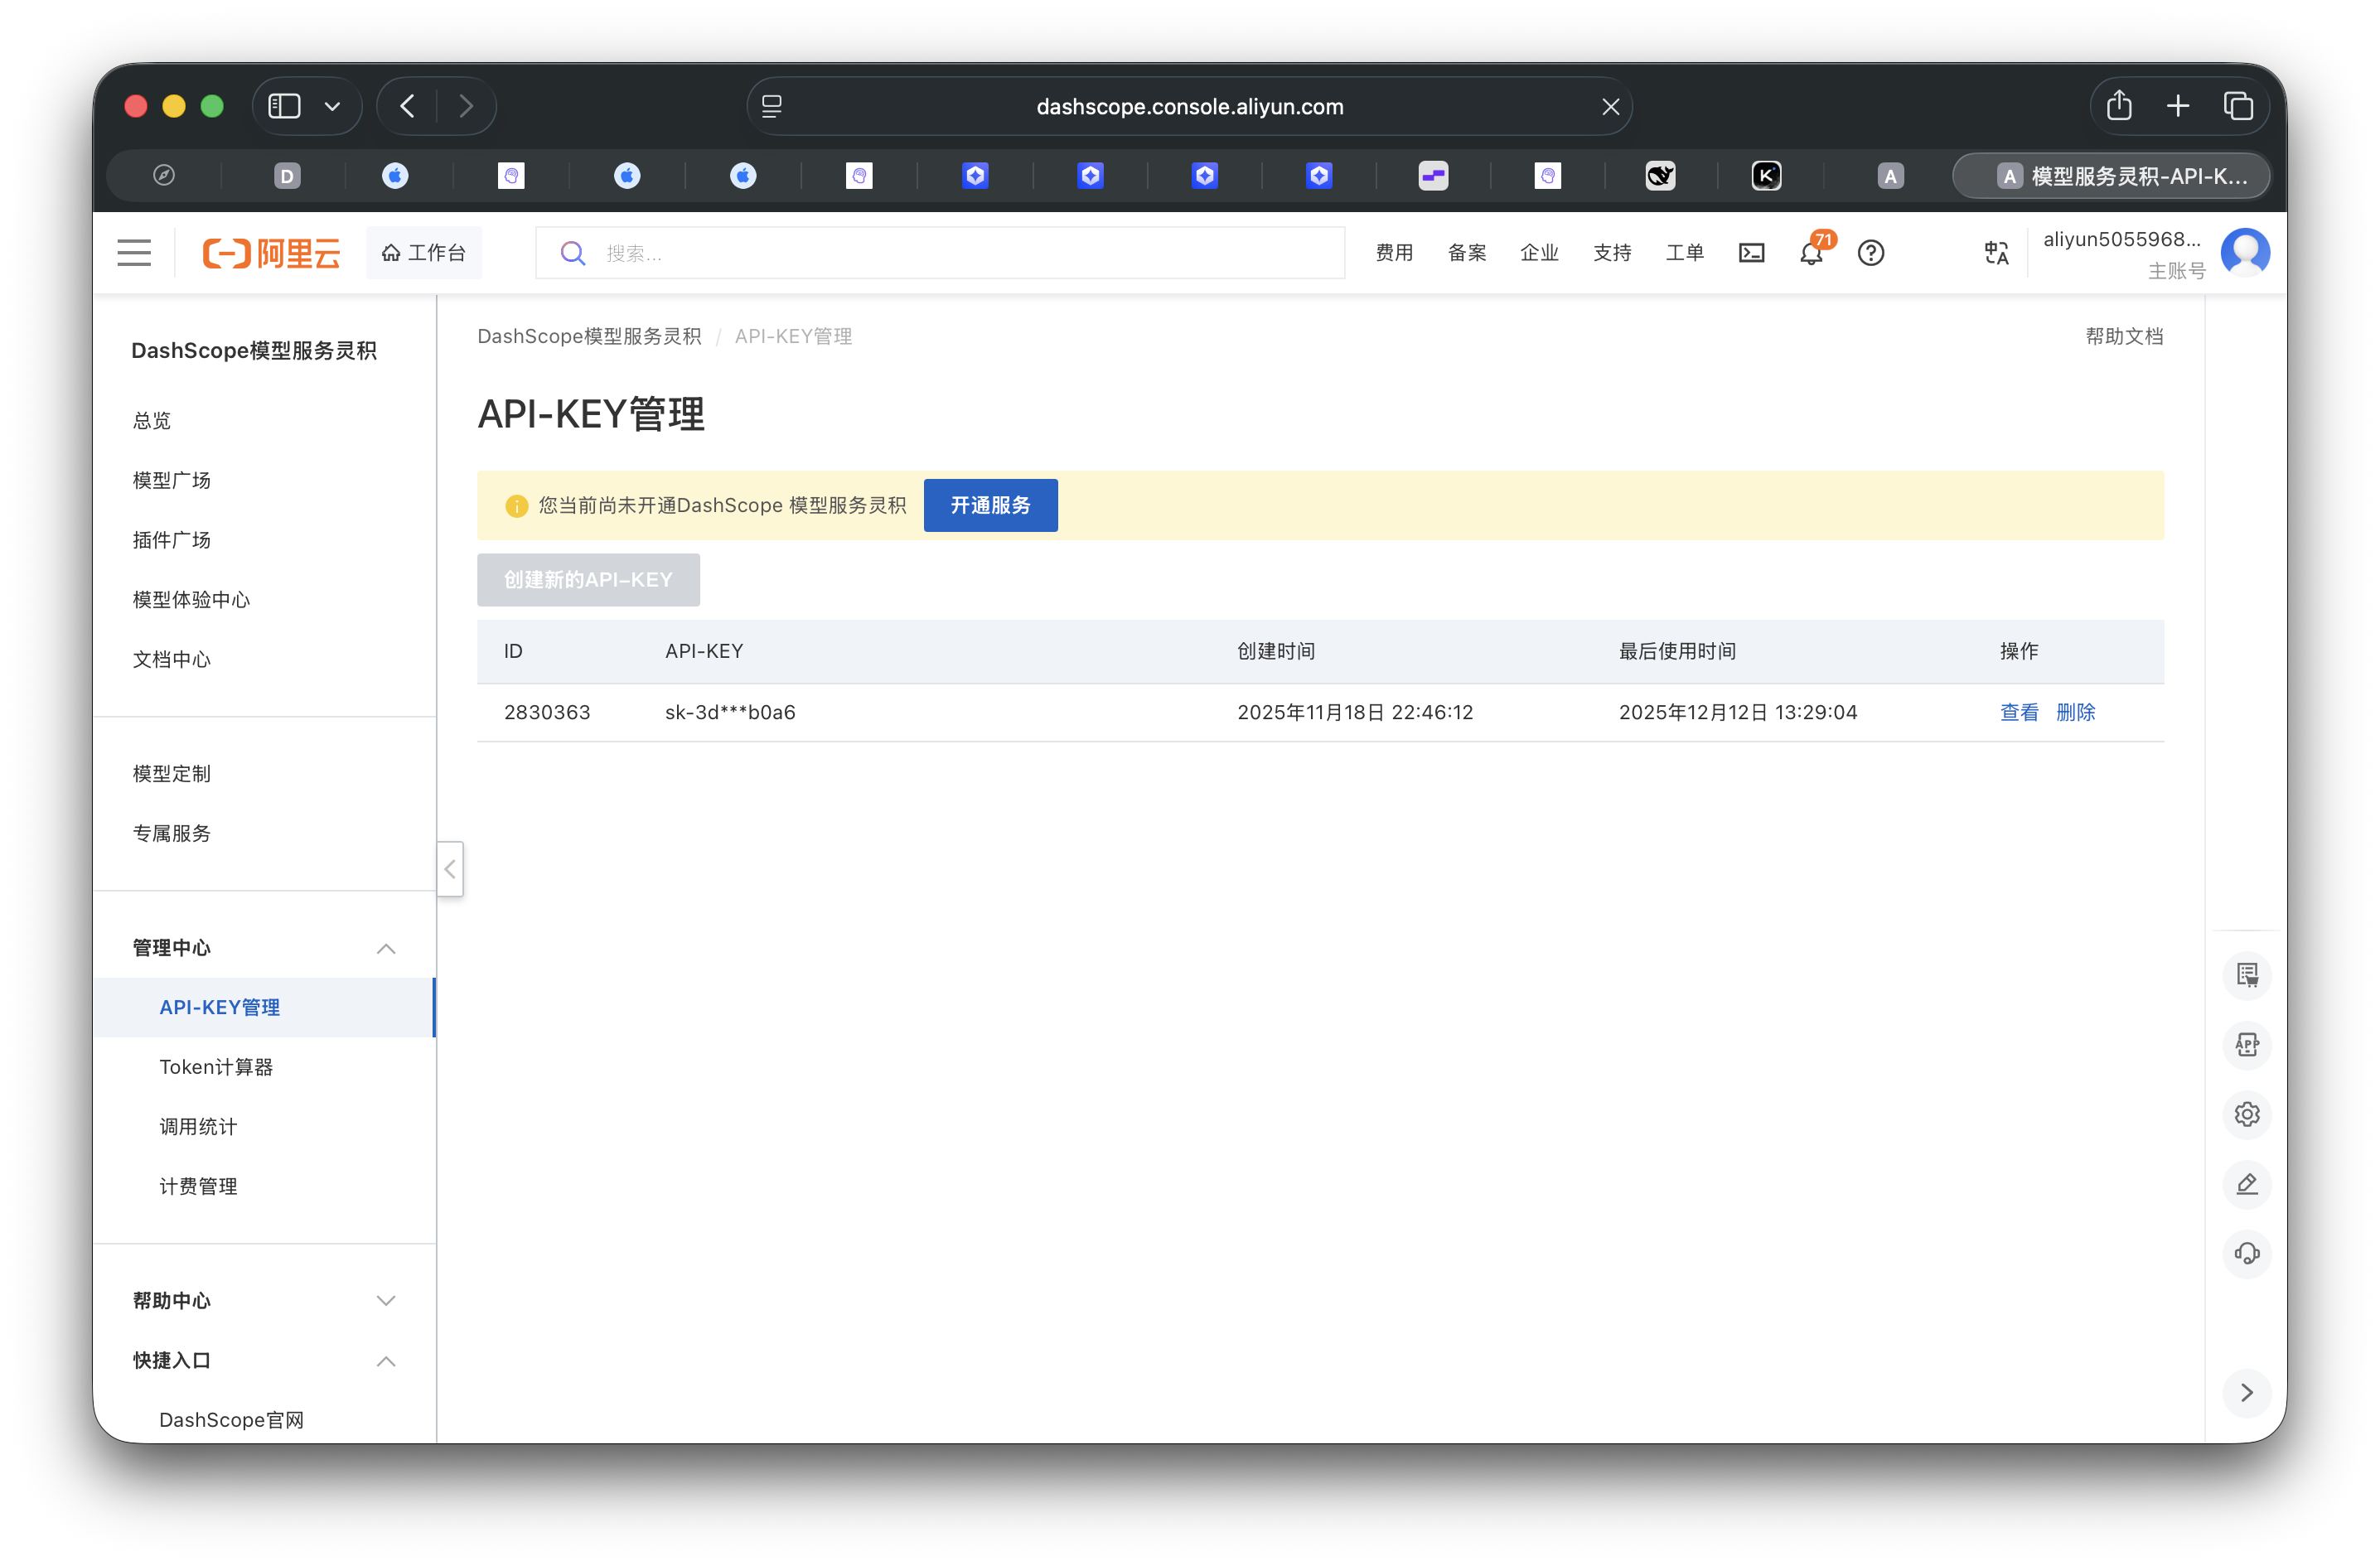Screen dimensions: 2380x1566
Task: Open the hamburger menu beside Alibaba Cloud logo
Action: pyautogui.click(x=134, y=252)
